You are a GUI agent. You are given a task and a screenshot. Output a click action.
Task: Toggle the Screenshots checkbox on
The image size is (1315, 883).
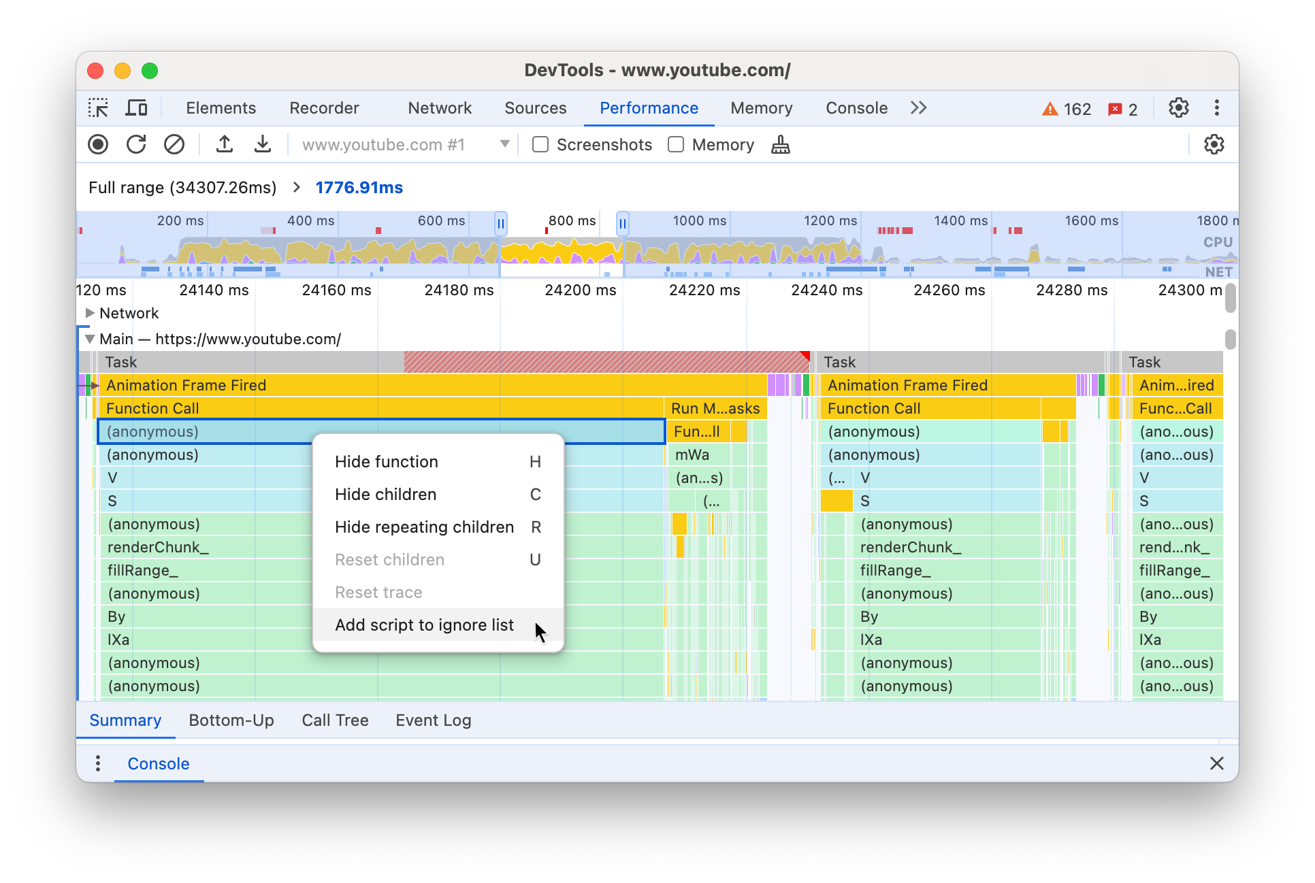(540, 145)
